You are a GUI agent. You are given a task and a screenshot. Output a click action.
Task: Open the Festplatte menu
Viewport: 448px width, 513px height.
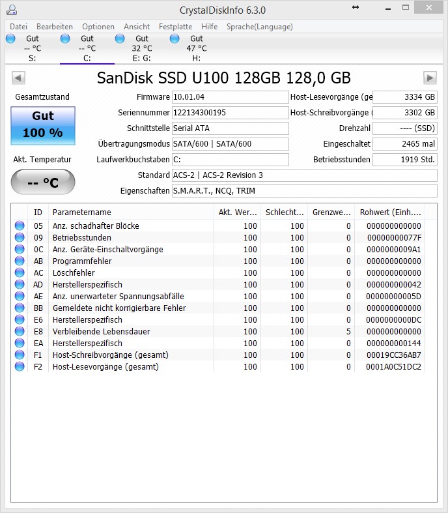(x=175, y=27)
